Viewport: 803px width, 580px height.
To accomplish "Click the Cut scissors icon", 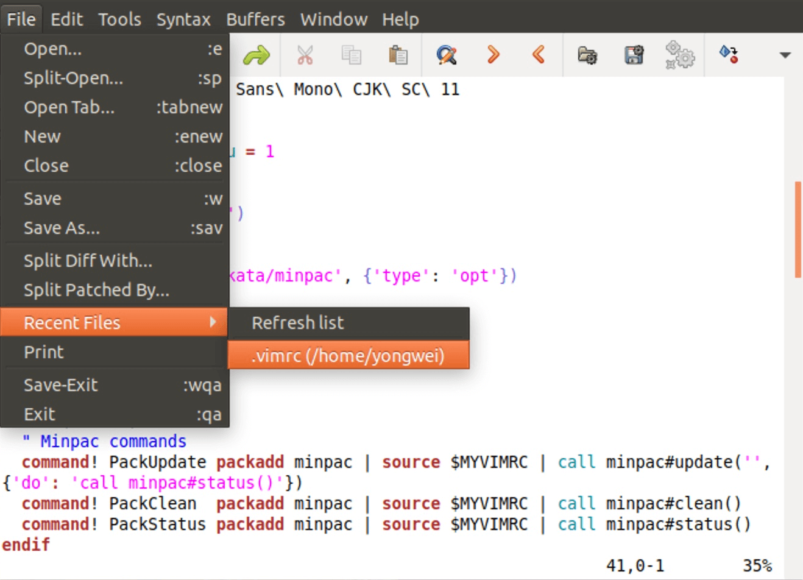I will [305, 55].
